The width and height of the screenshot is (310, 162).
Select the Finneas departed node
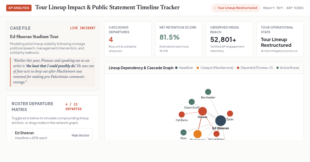click(203, 111)
